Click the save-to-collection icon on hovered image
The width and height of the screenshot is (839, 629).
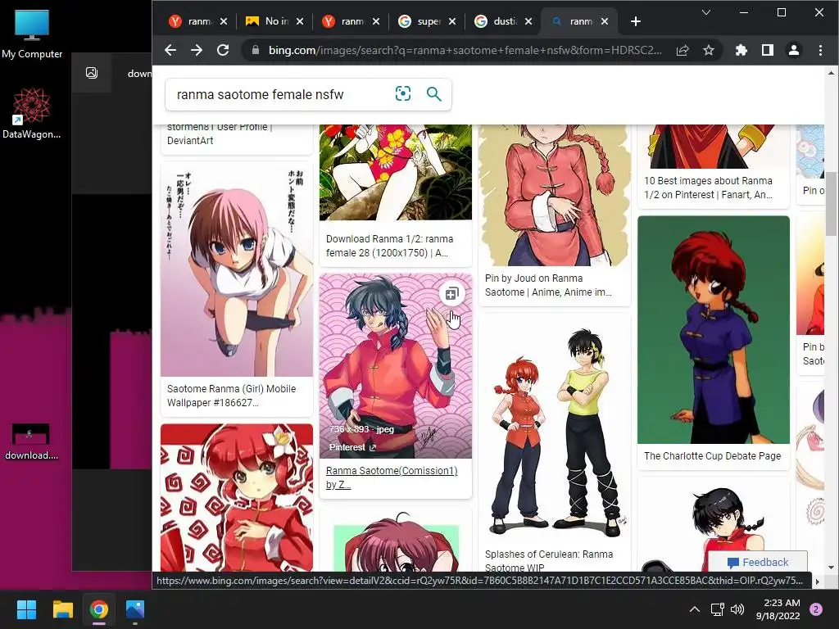[x=451, y=294]
